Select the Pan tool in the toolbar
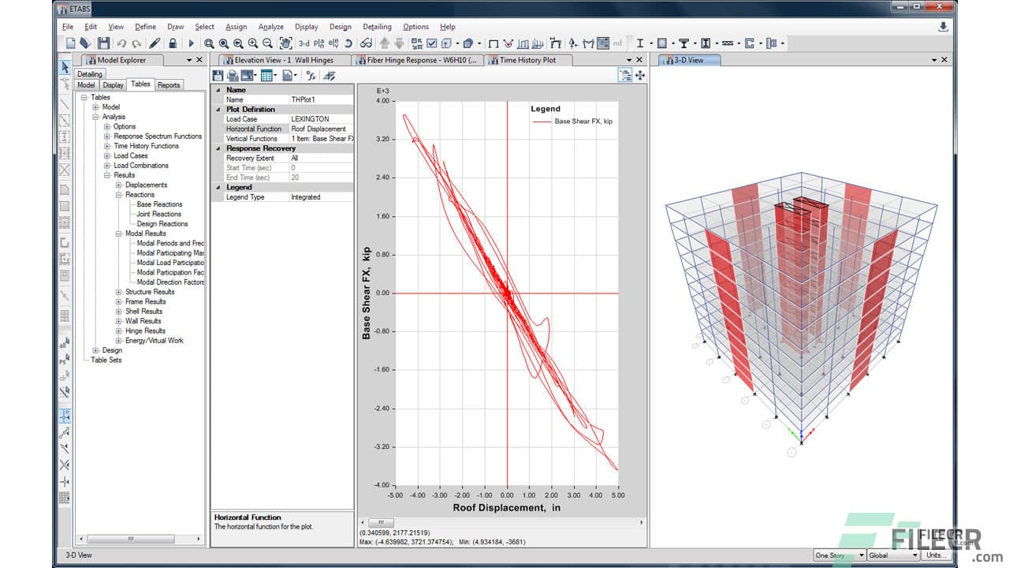 pyautogui.click(x=285, y=43)
